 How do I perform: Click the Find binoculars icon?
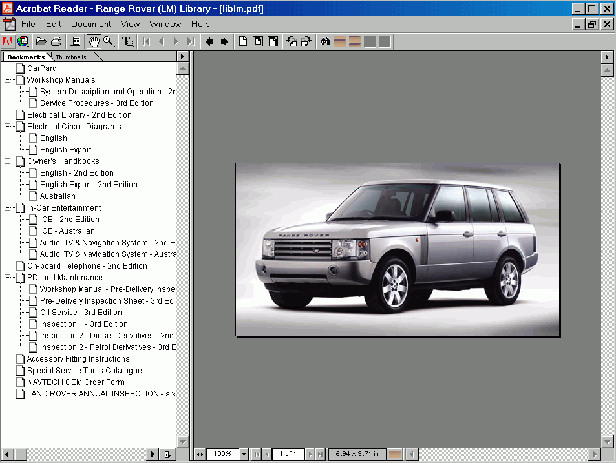(325, 41)
